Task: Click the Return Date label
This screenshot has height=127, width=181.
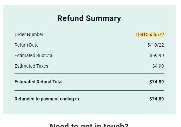Action: (27, 45)
